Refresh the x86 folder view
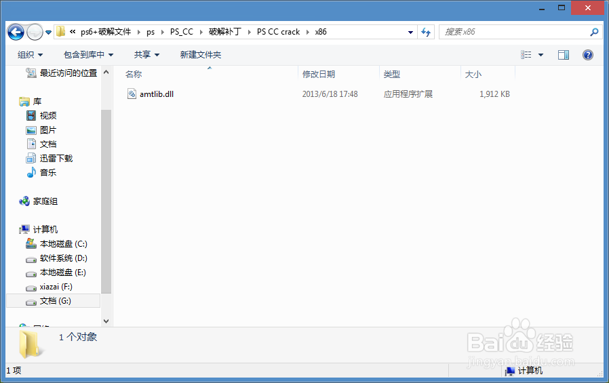 [426, 33]
